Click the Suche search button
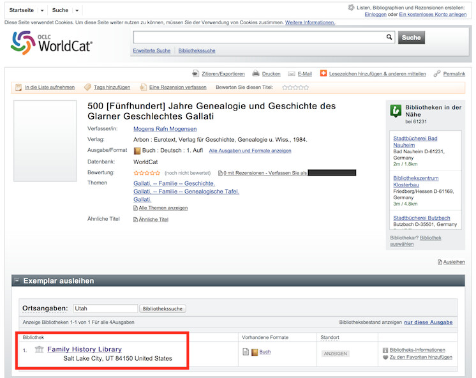 coord(412,38)
